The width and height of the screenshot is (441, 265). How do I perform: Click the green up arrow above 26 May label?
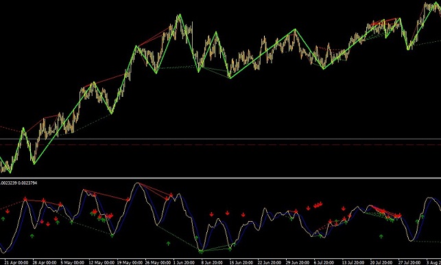point(168,243)
